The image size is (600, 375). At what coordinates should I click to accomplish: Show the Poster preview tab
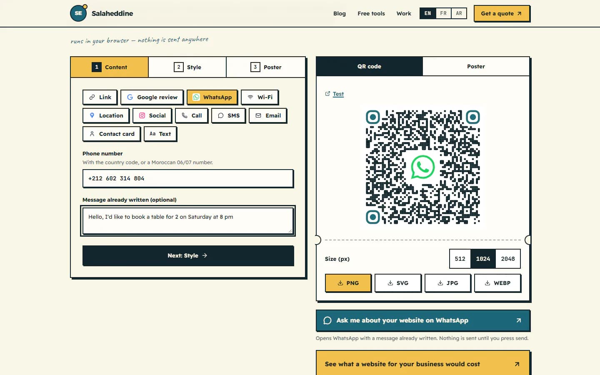pyautogui.click(x=476, y=66)
